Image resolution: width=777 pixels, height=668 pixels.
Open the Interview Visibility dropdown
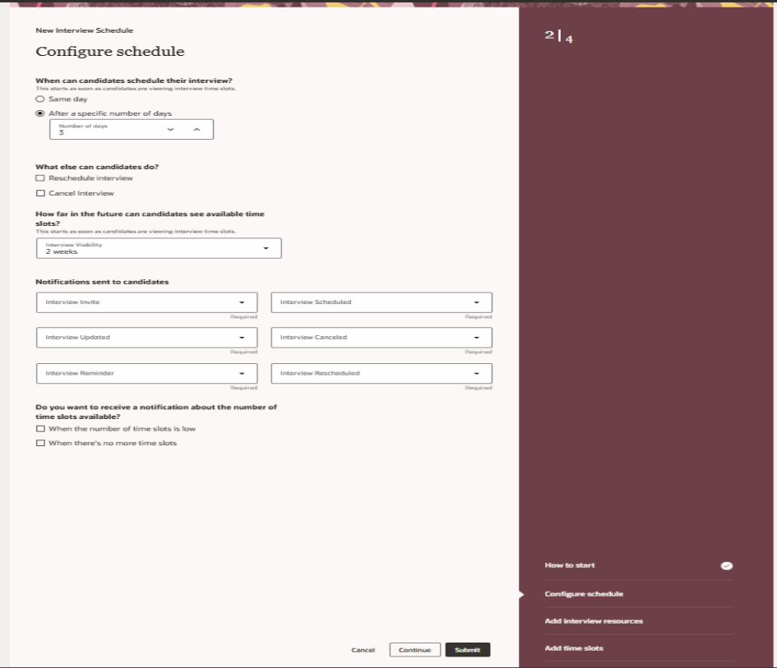159,248
